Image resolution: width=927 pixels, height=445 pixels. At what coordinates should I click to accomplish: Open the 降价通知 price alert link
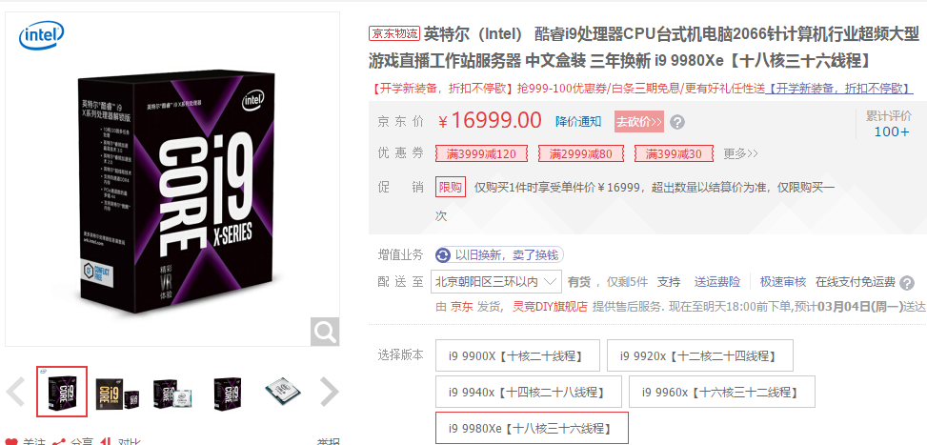(x=578, y=122)
